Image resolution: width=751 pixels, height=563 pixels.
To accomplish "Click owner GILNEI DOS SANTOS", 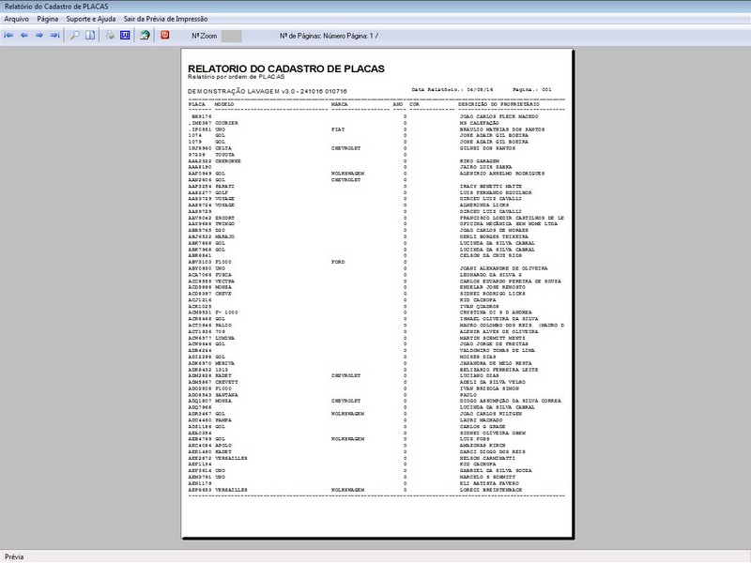I will (x=487, y=148).
